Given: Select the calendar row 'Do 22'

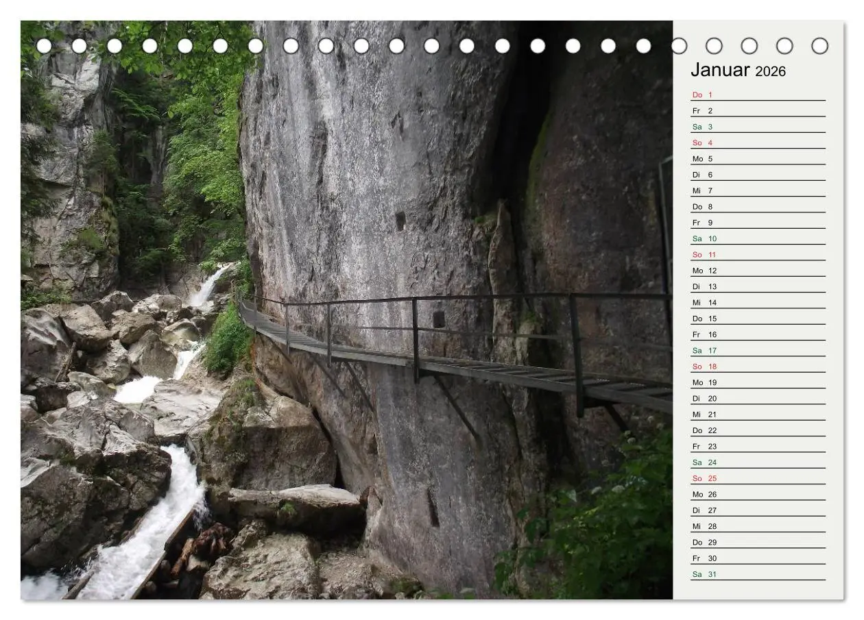Looking at the screenshot, I should (758, 430).
